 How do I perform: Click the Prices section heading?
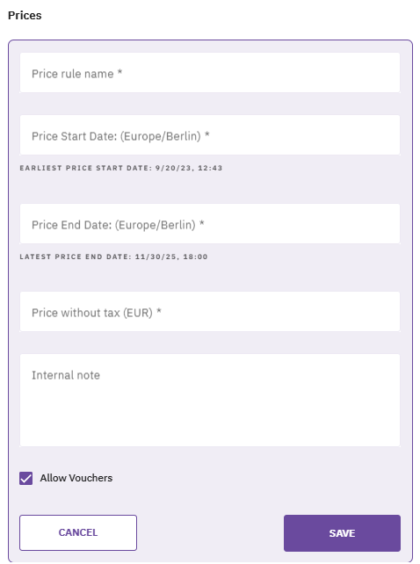[x=25, y=16]
